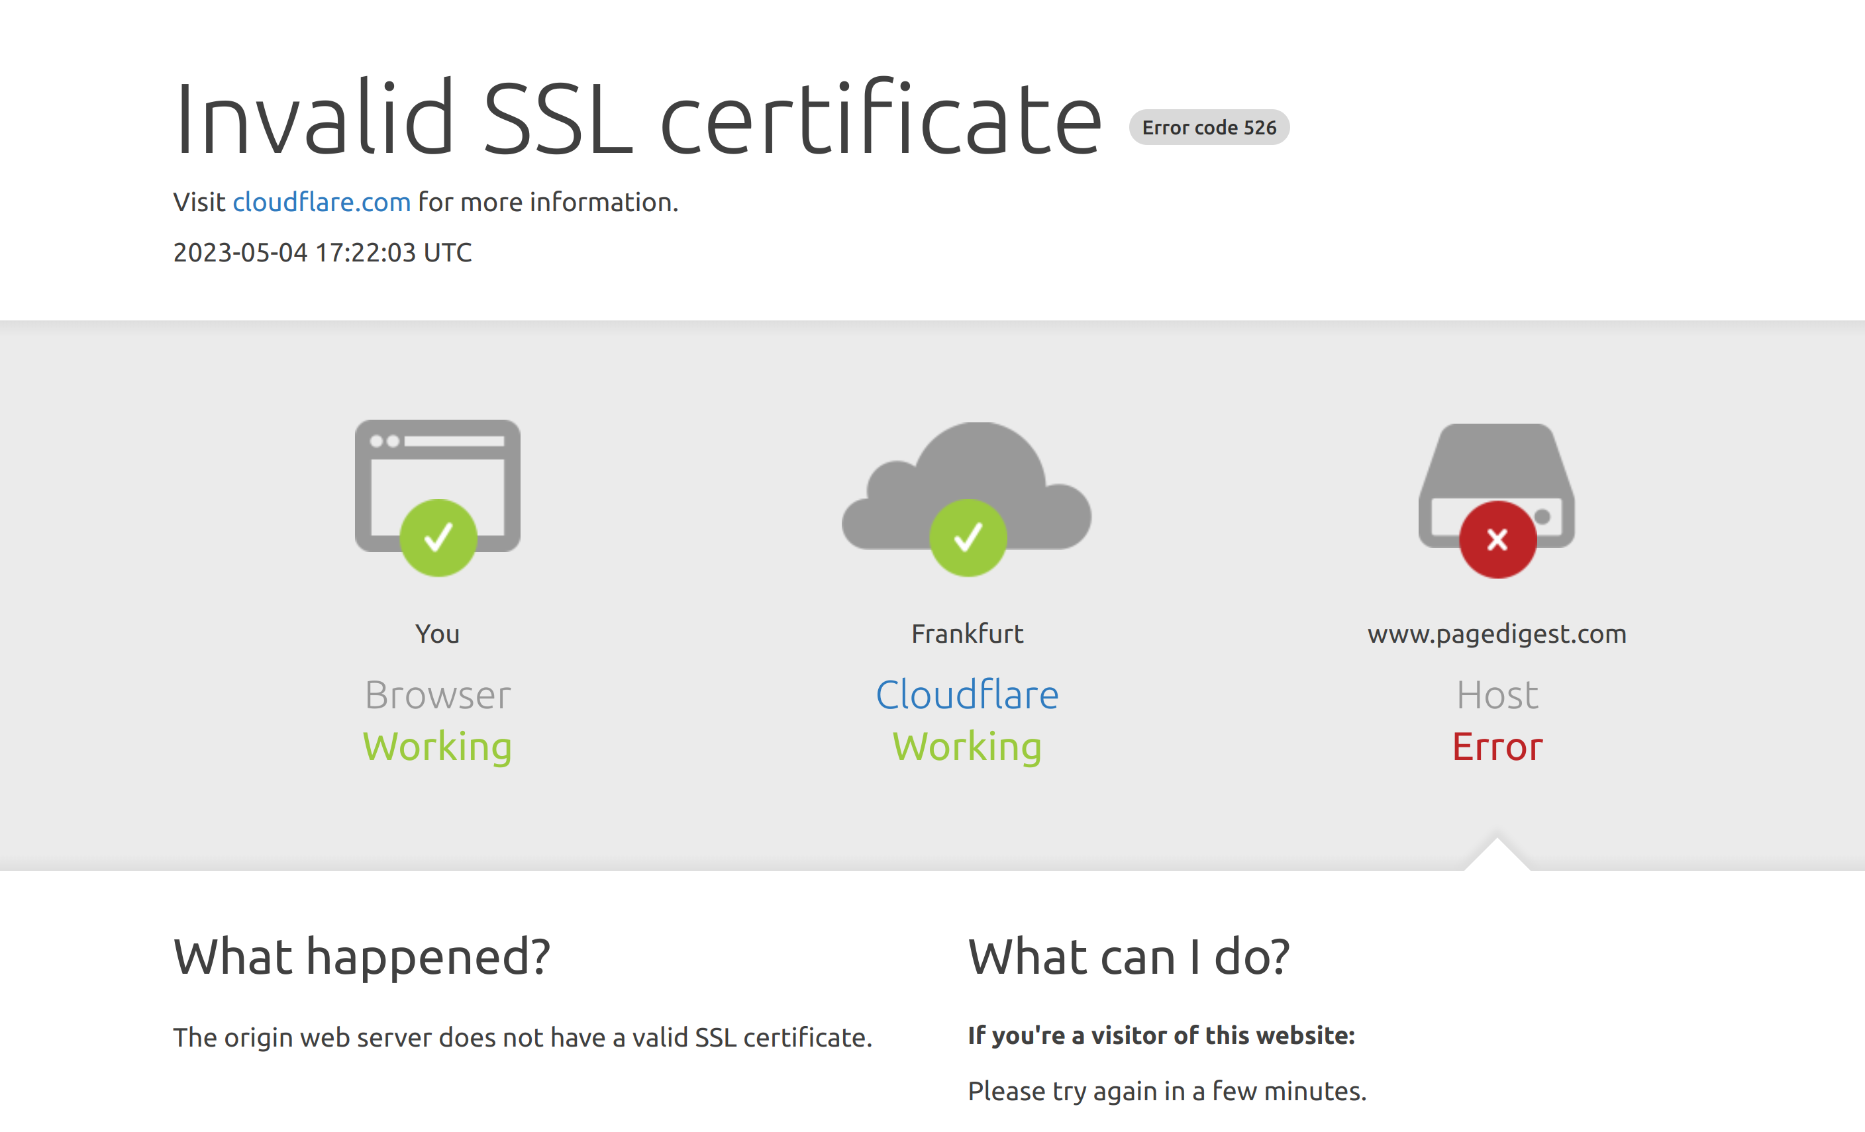
Task: Click the 'If you're a visitor' bold text
Action: click(1161, 1036)
